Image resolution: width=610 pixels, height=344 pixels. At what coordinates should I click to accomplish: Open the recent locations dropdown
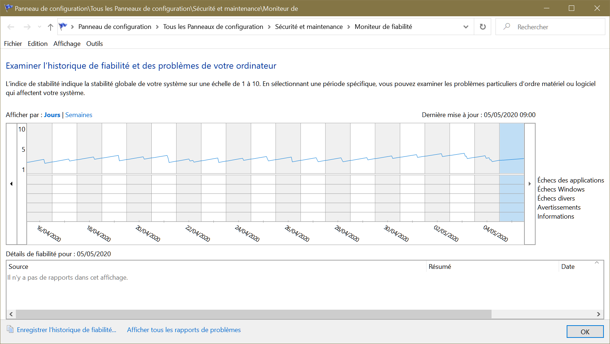tap(39, 27)
